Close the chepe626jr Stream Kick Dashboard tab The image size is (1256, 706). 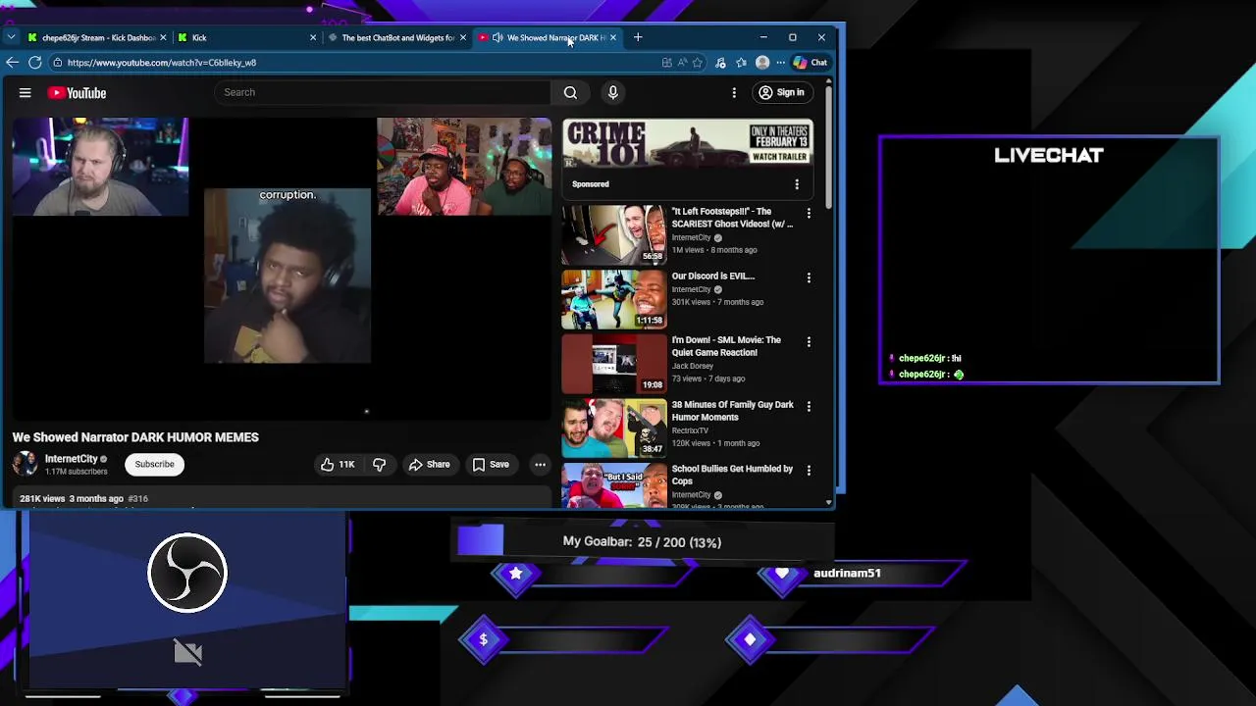point(163,37)
